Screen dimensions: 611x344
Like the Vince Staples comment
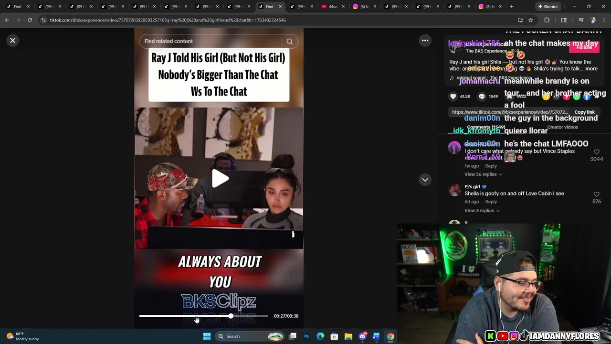click(x=596, y=152)
